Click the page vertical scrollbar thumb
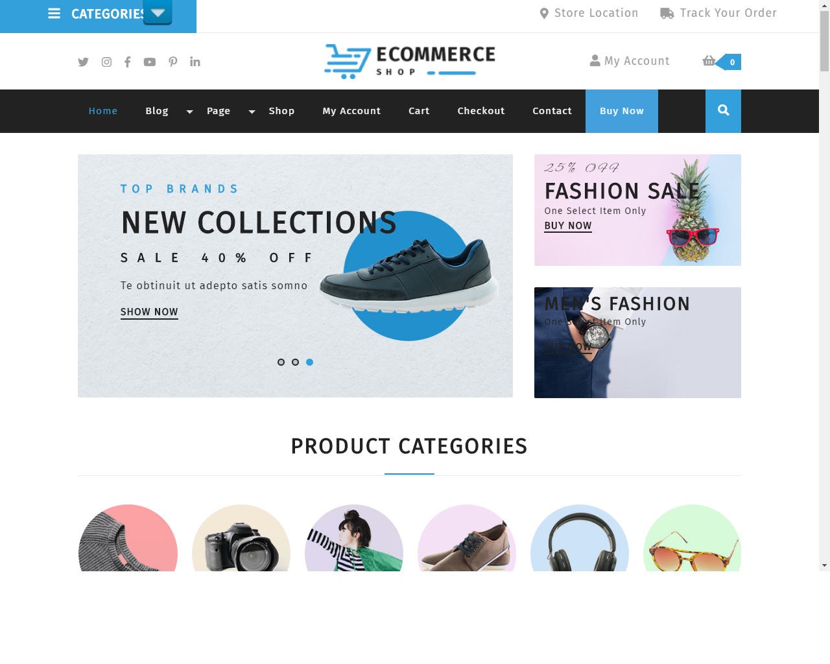 click(824, 41)
